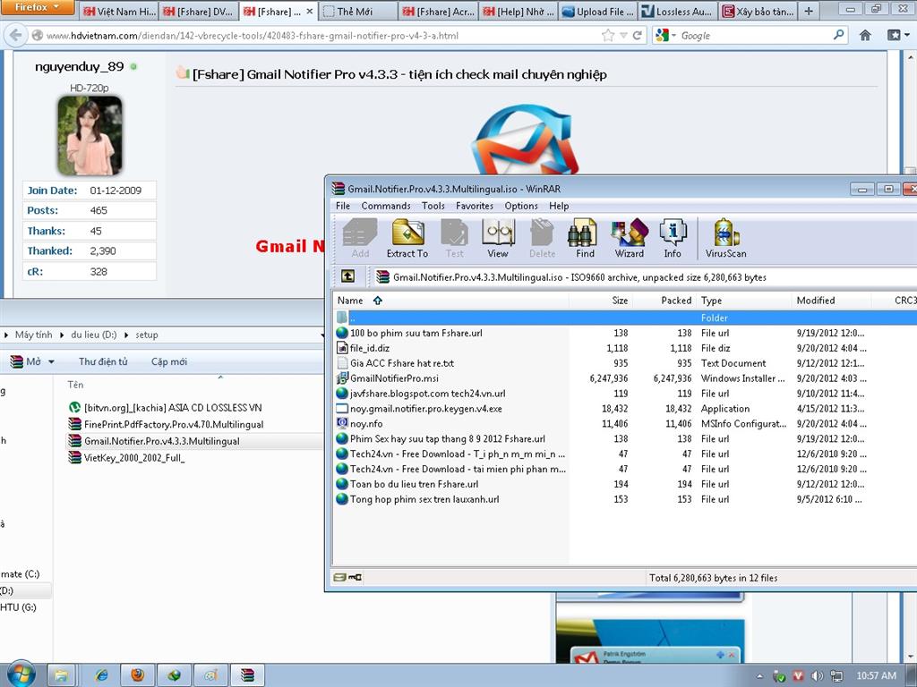Open the WinRAR archive path dropdown grip
917x687 pixels.
tap(368, 276)
